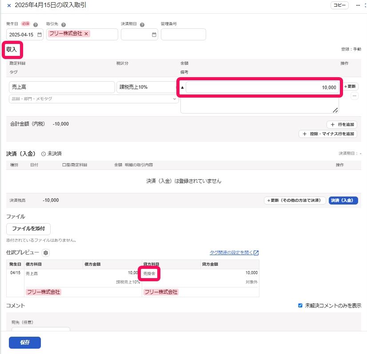
Task: Click the 発生日 date field 2025-04-15
Action: 24,34
